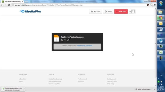
Task: Click the share icon under the file name
Action: [x=65, y=40]
